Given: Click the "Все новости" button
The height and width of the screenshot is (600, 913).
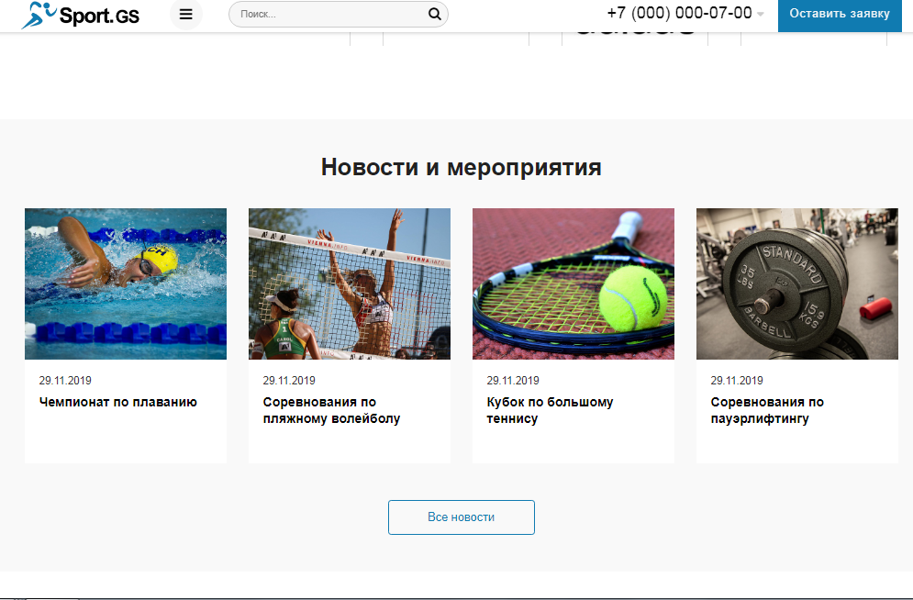Looking at the screenshot, I should point(461,517).
